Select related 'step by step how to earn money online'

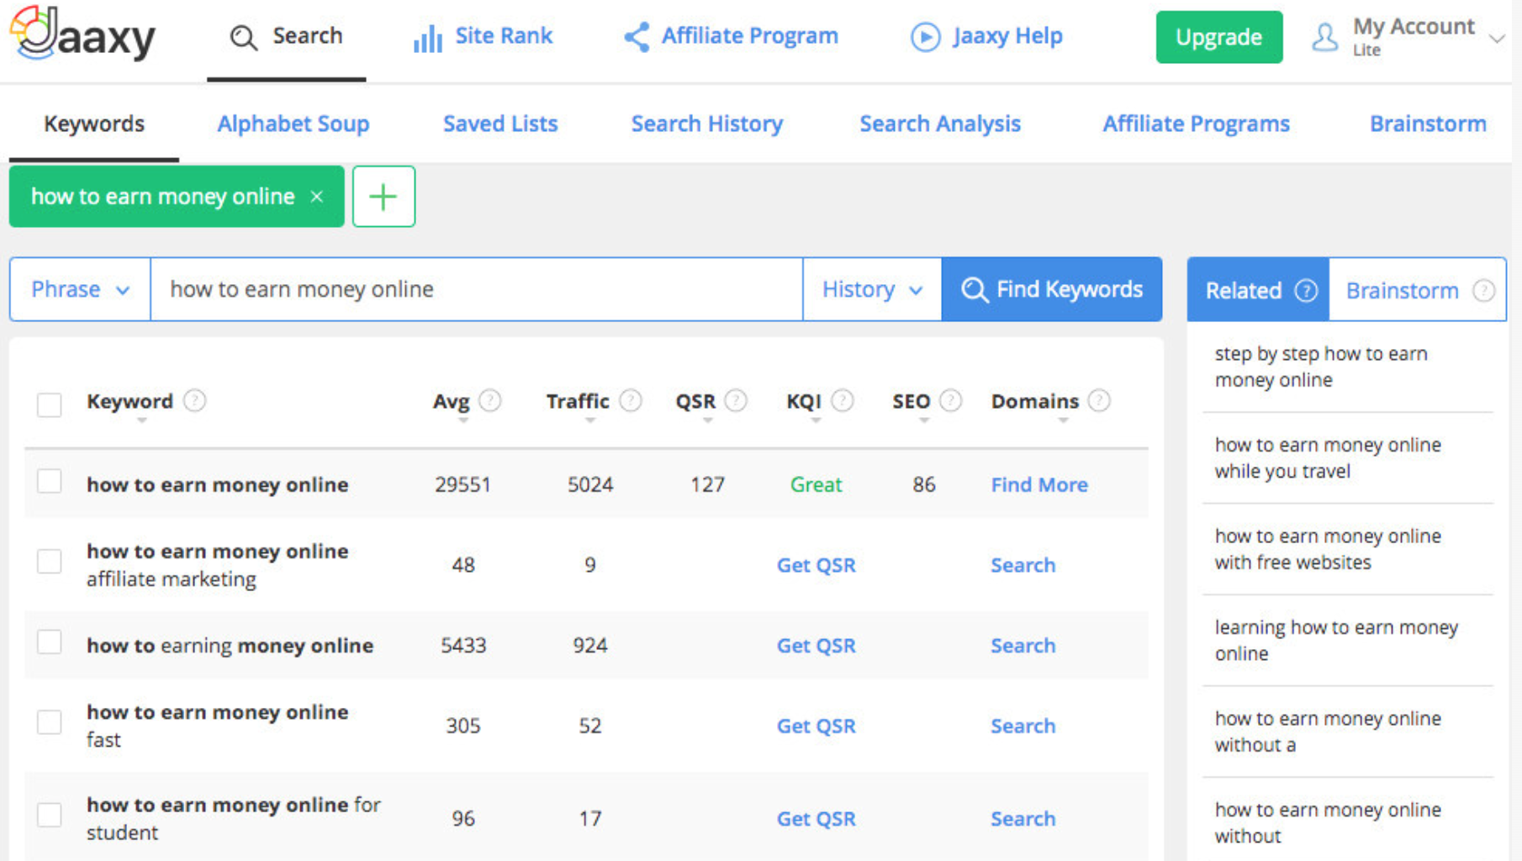point(1321,367)
